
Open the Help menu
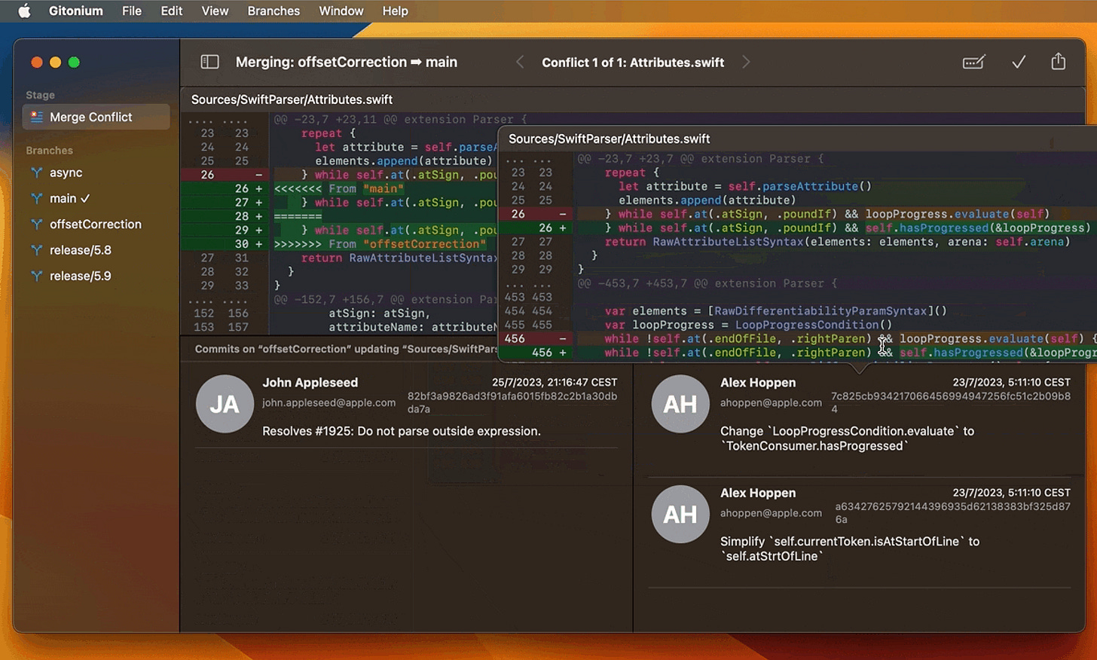(395, 11)
